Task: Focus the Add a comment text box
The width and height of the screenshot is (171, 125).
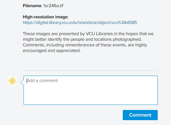Action: pyautogui.click(x=91, y=90)
